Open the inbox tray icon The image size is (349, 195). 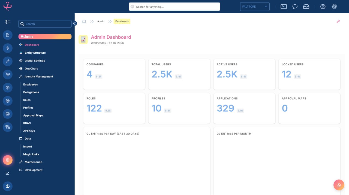pyautogui.click(x=306, y=7)
